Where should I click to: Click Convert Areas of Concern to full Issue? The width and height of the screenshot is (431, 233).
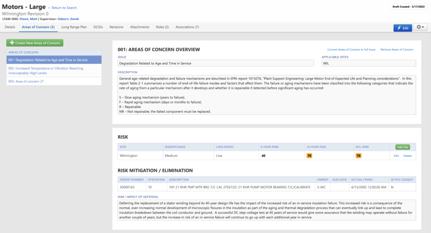tap(351, 50)
